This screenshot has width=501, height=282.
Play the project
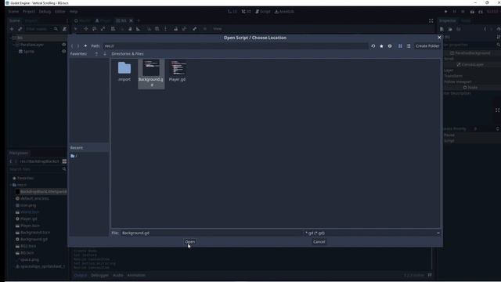pos(445,12)
